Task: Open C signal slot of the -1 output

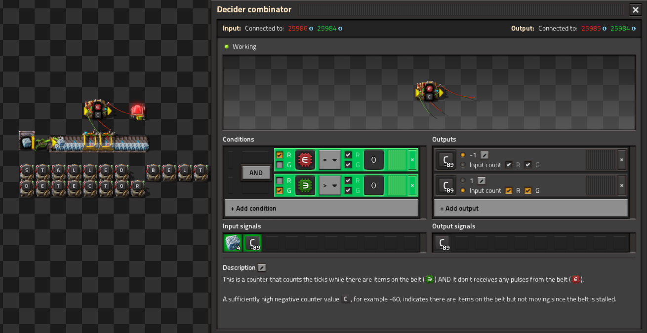Action: [446, 160]
